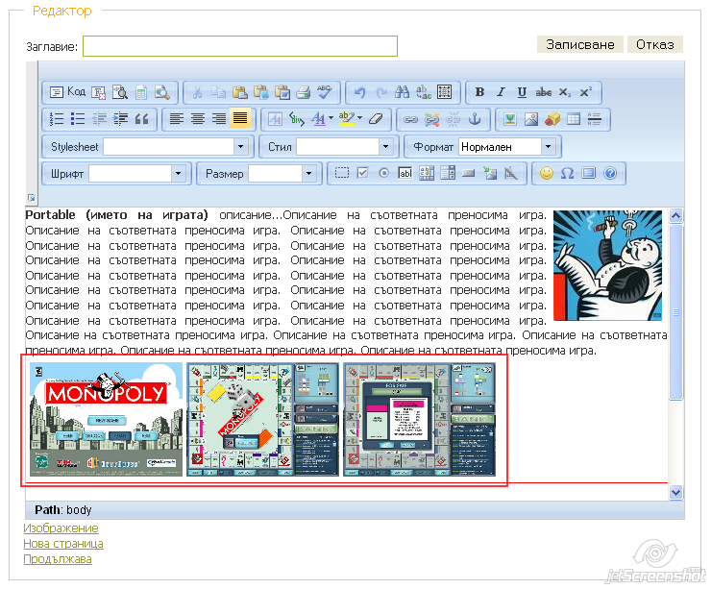The image size is (711, 589).
Task: Click the Copy icon
Action: click(218, 92)
